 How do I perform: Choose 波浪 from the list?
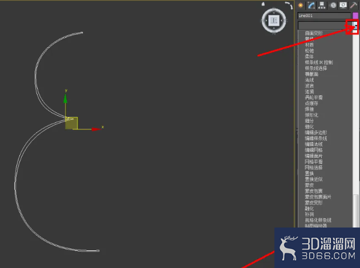pyautogui.click(x=309, y=86)
